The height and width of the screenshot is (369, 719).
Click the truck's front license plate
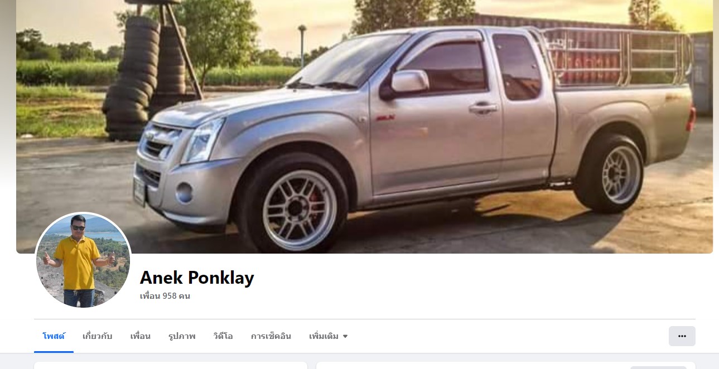(139, 191)
